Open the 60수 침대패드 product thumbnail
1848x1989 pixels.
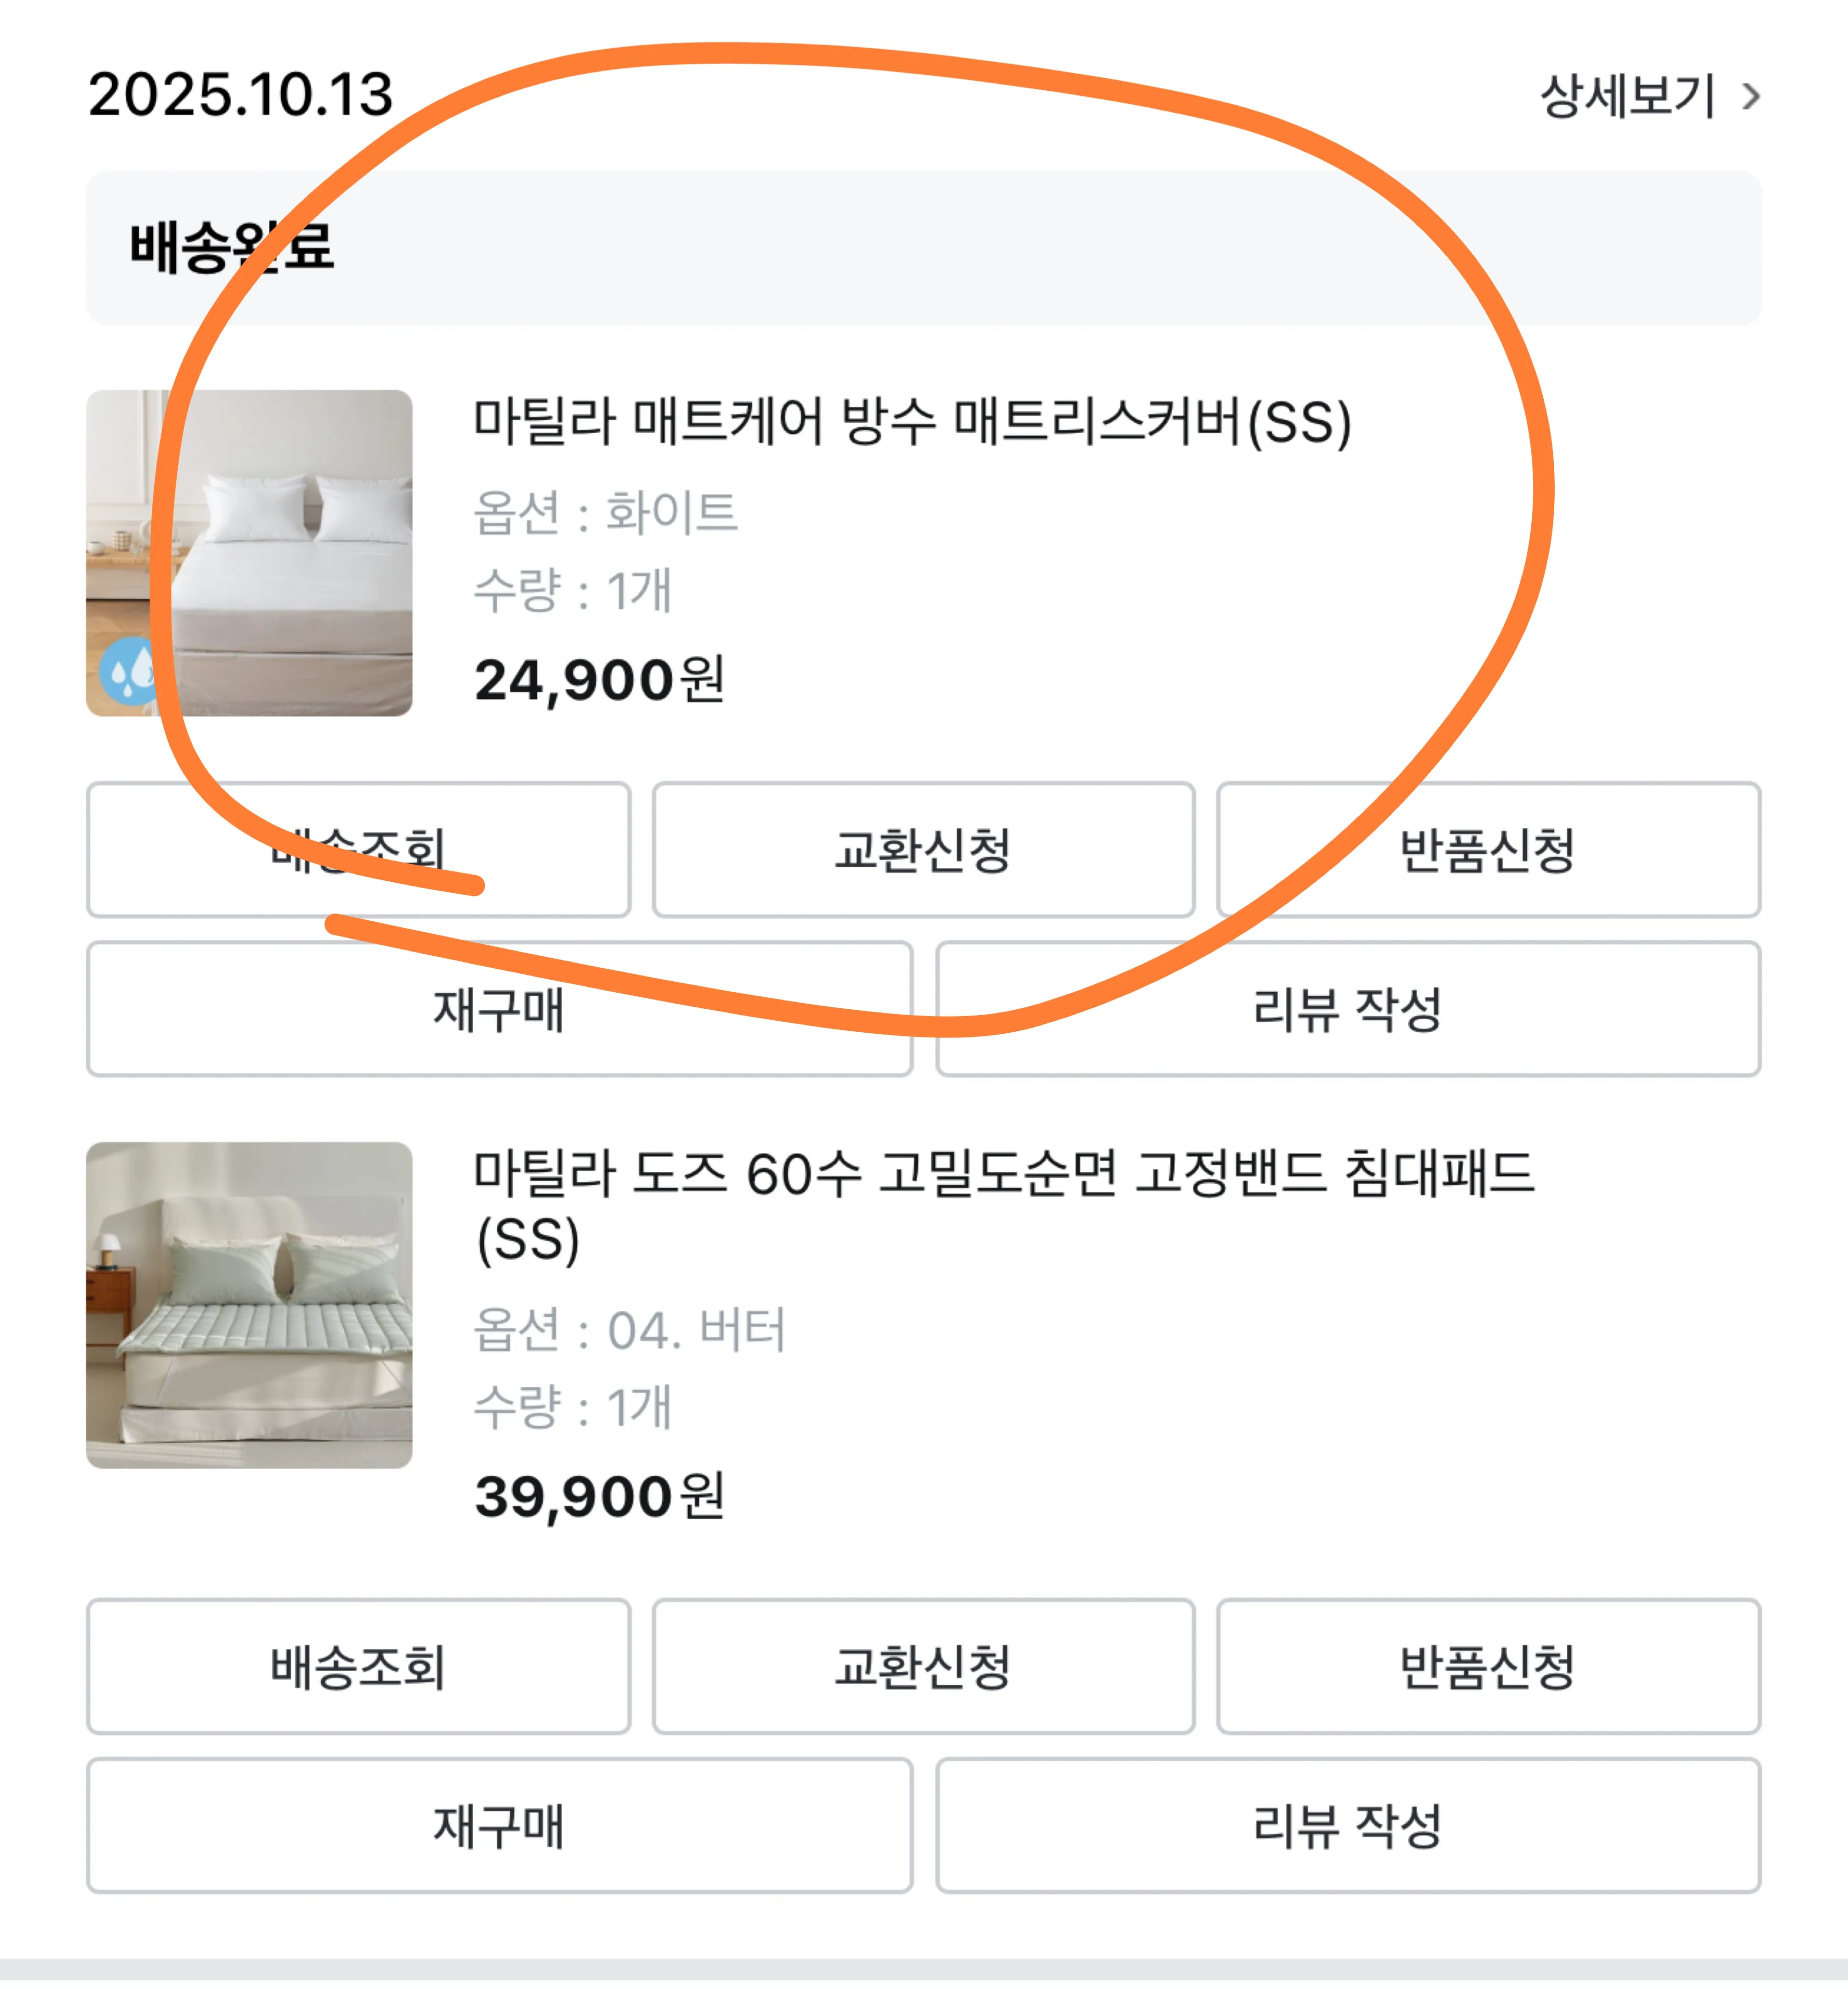click(249, 1304)
